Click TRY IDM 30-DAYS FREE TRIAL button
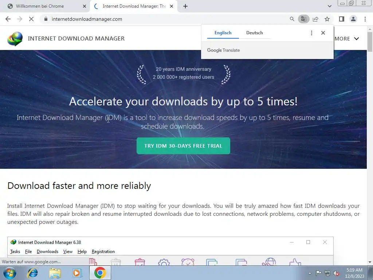Viewport: 373px width, 280px height. pos(183,146)
